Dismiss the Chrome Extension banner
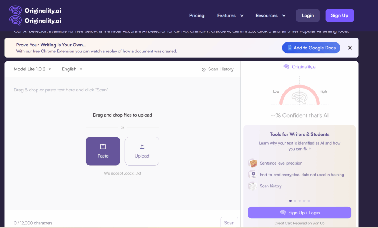Screen dimensions: 378x228 350,48
